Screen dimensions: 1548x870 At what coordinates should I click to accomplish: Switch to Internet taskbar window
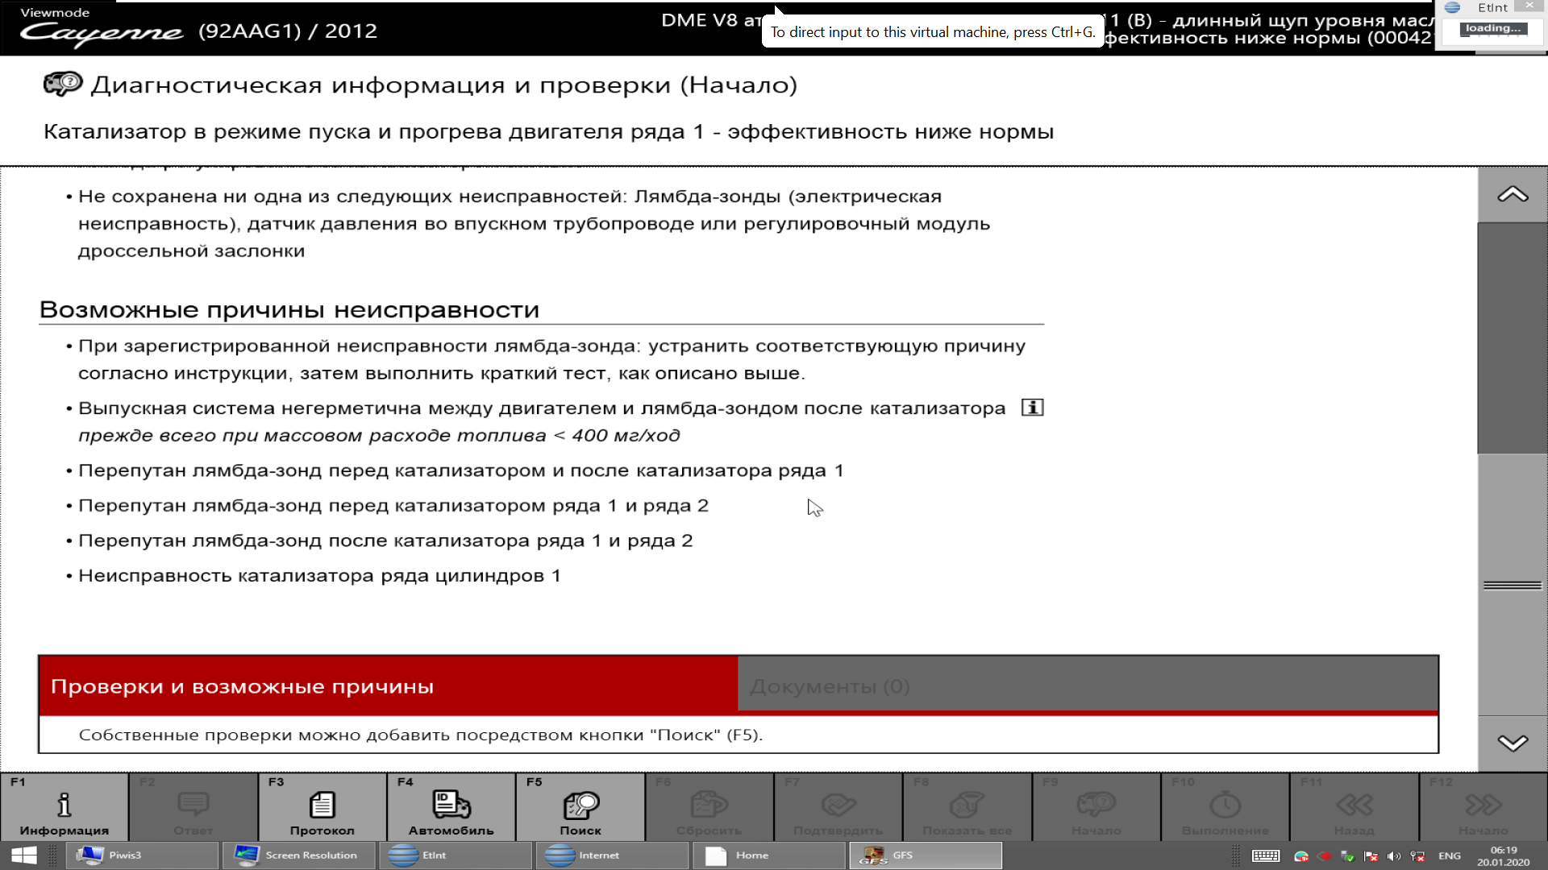pyautogui.click(x=611, y=855)
